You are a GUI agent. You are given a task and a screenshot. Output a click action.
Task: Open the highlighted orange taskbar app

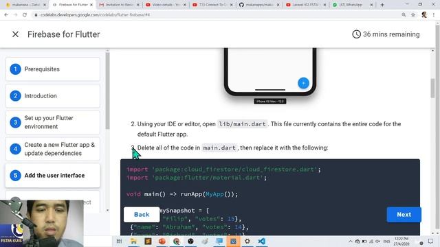point(233,241)
